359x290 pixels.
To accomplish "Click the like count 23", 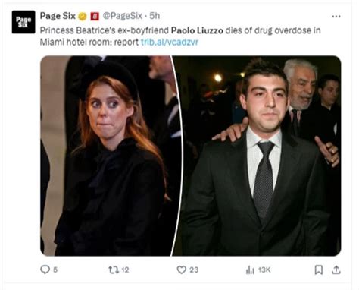I will 194,270.
